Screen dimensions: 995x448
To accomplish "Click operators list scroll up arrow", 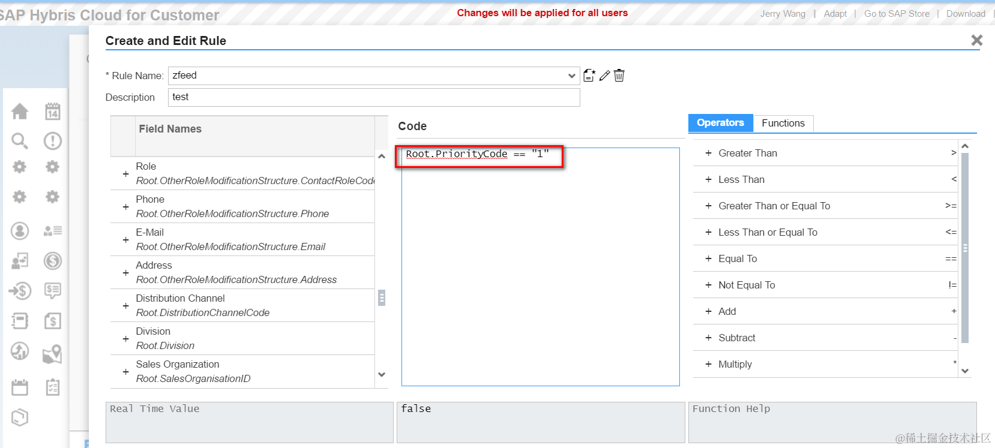I will pos(965,146).
